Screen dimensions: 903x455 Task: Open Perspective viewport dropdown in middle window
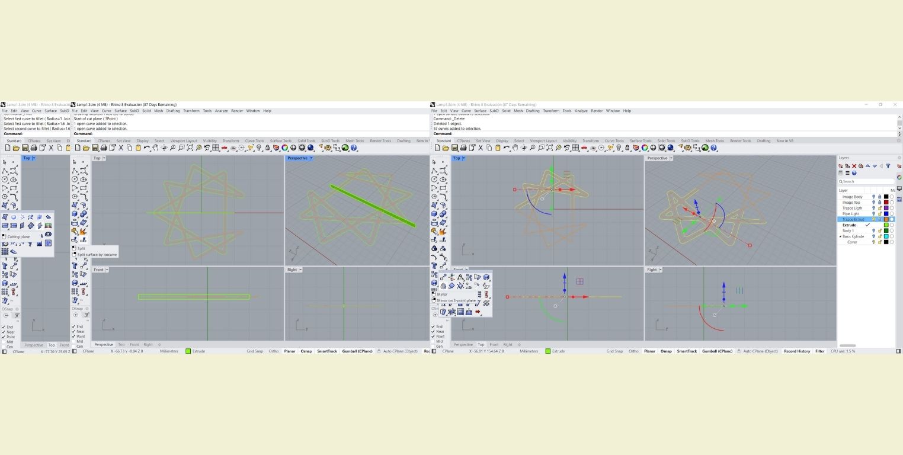pos(311,158)
